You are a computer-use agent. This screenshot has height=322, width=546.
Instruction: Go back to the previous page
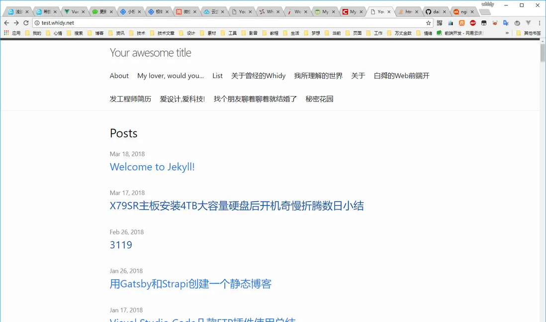[6, 23]
